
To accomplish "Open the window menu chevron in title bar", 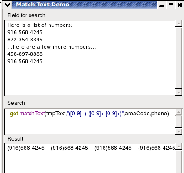I will 7,5.
